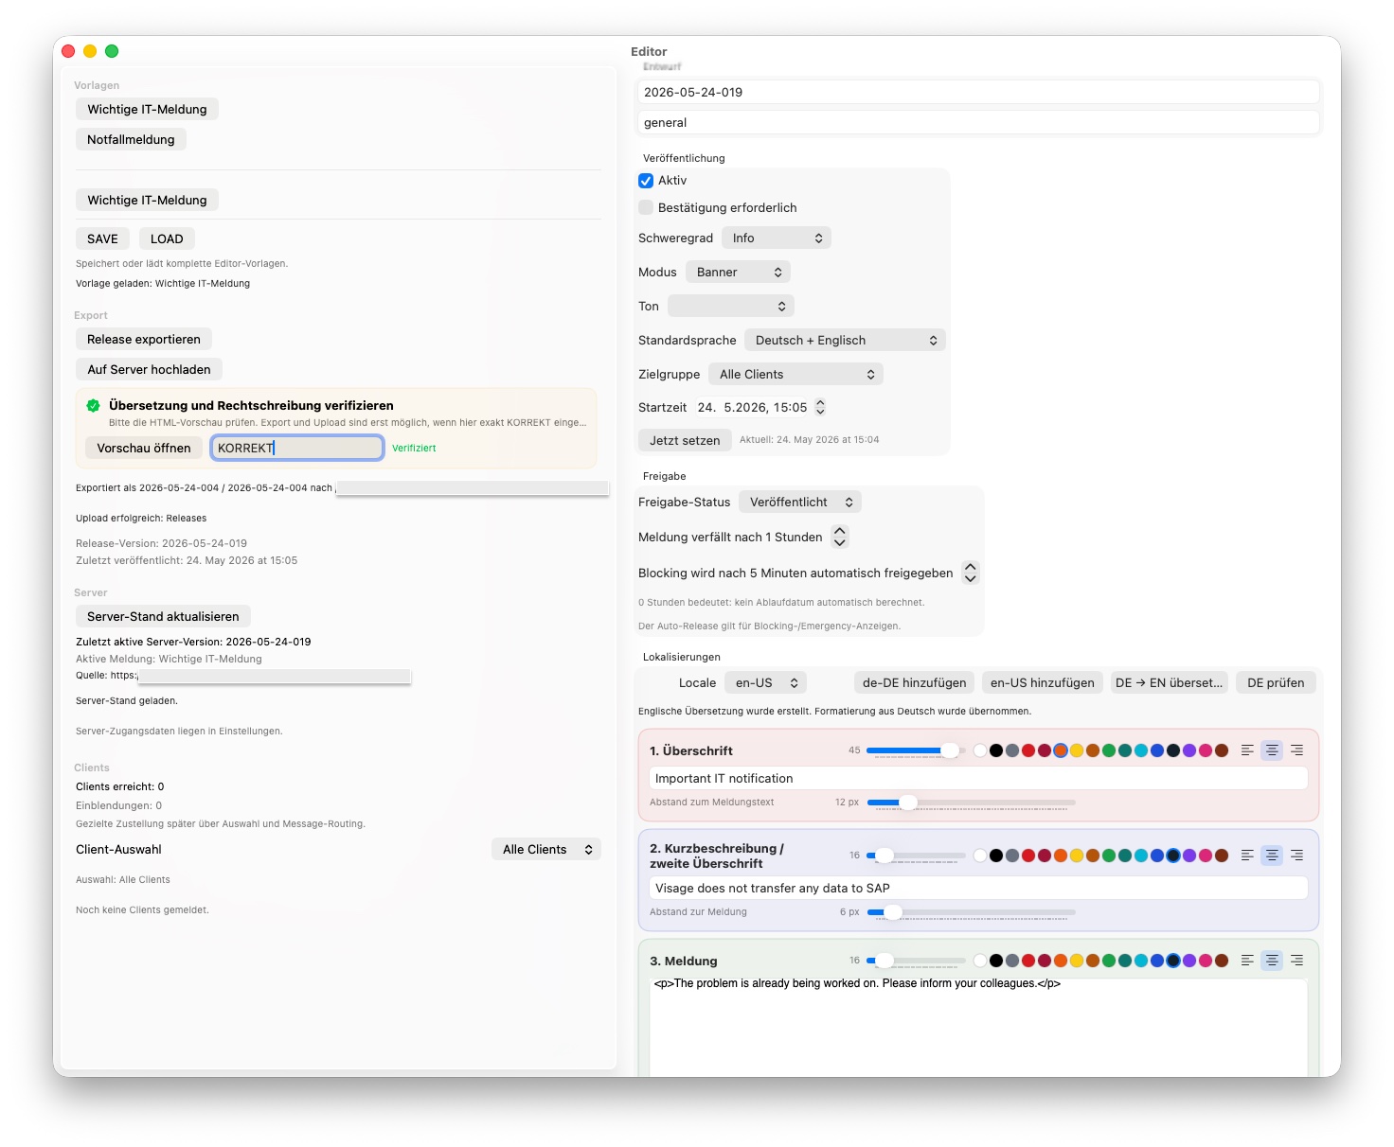Click Auf Server hochladen
Image resolution: width=1394 pixels, height=1147 pixels.
[x=150, y=370]
